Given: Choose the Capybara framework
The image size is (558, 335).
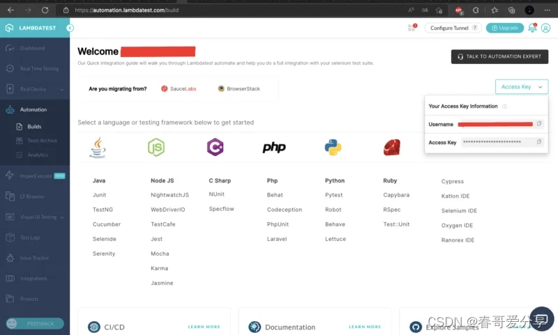Looking at the screenshot, I should click(x=396, y=195).
